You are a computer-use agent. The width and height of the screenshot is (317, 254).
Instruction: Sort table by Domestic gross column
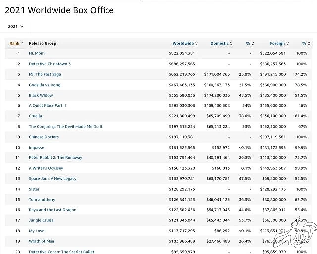(x=221, y=43)
